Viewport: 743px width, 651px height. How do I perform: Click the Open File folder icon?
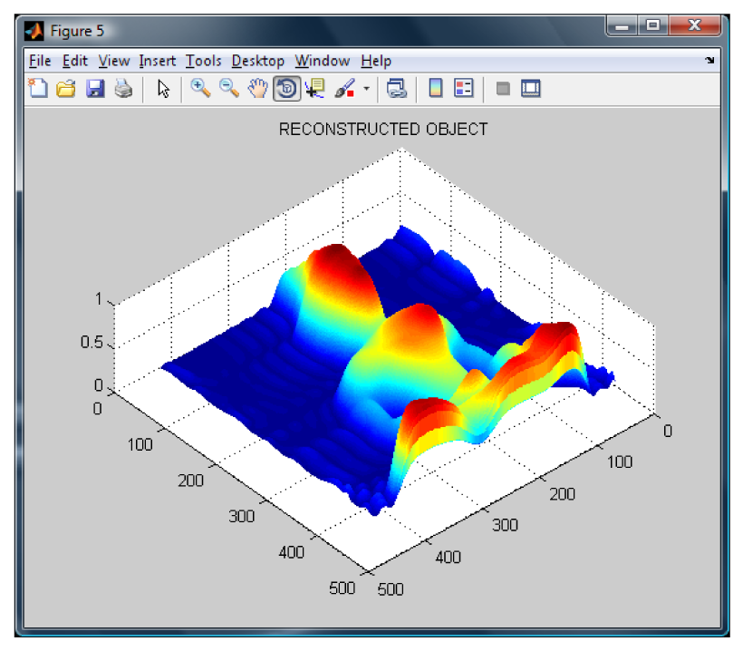click(65, 89)
